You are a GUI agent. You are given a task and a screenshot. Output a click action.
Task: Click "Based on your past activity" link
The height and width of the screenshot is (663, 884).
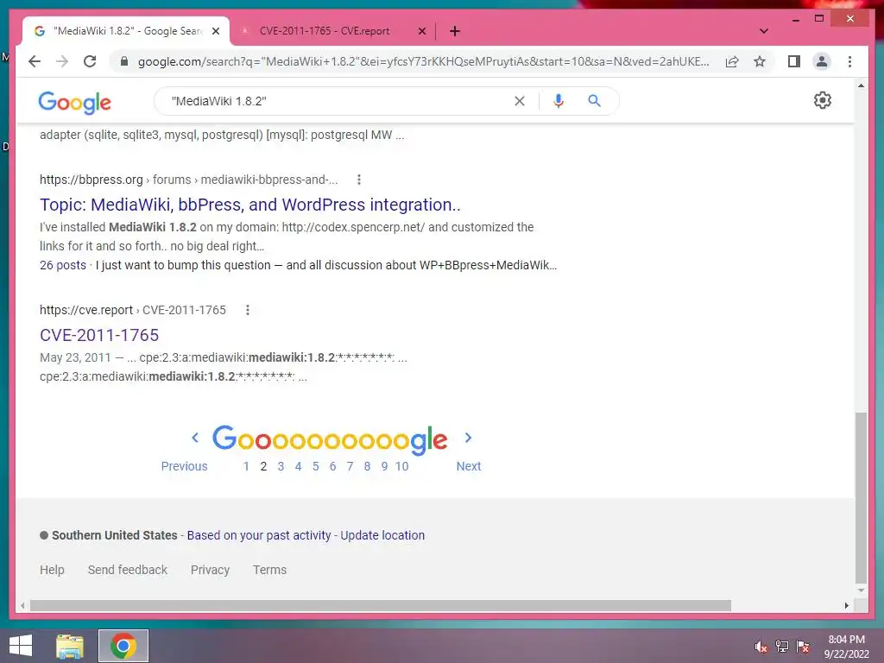(259, 535)
